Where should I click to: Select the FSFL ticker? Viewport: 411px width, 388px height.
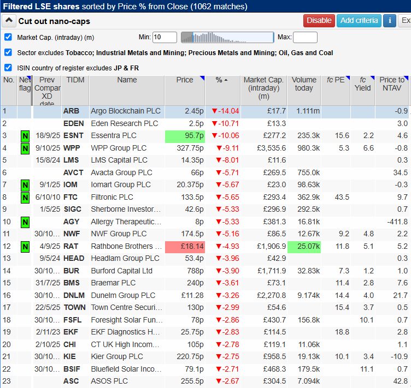[72, 320]
